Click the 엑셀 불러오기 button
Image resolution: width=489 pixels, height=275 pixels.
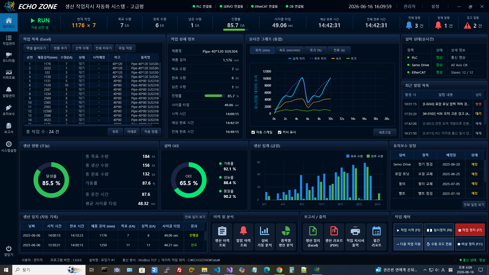click(36, 48)
